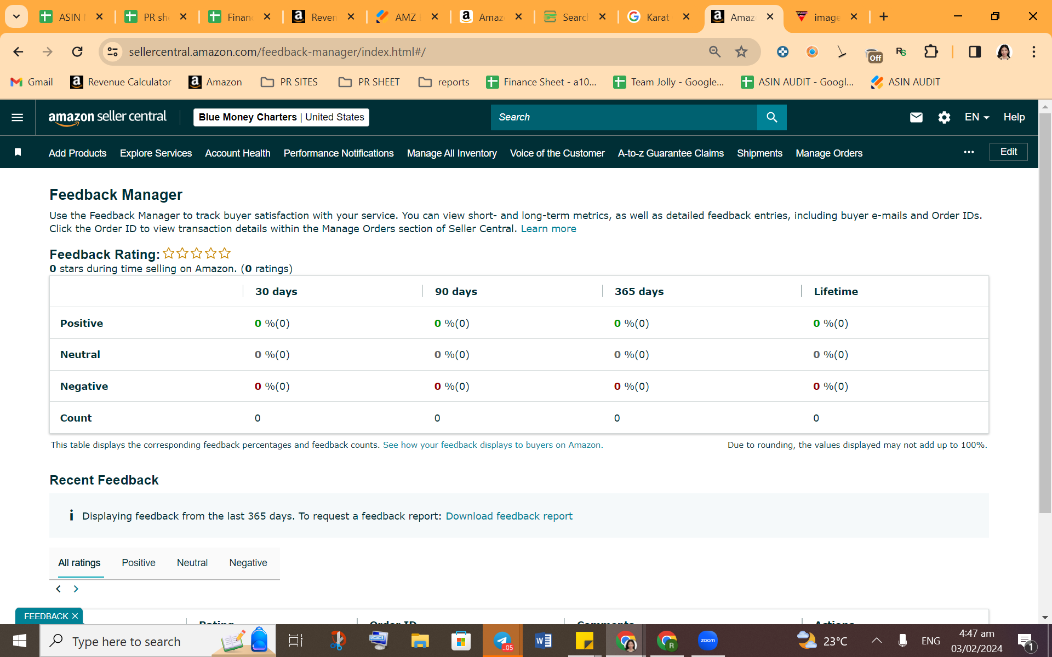Click the next page chevron under rating tabs
1052x657 pixels.
76,589
